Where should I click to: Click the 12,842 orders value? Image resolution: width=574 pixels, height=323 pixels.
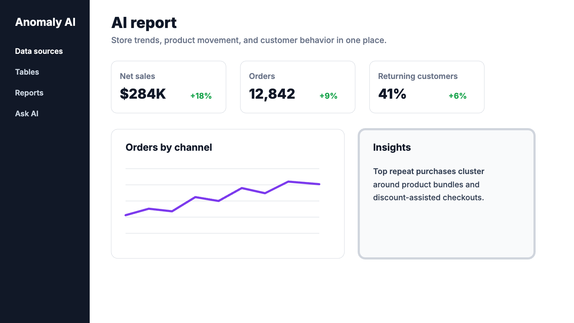coord(272,94)
